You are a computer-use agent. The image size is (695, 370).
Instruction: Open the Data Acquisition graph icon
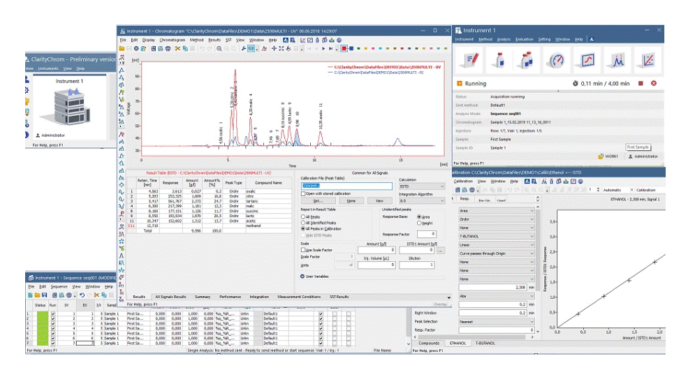point(589,60)
